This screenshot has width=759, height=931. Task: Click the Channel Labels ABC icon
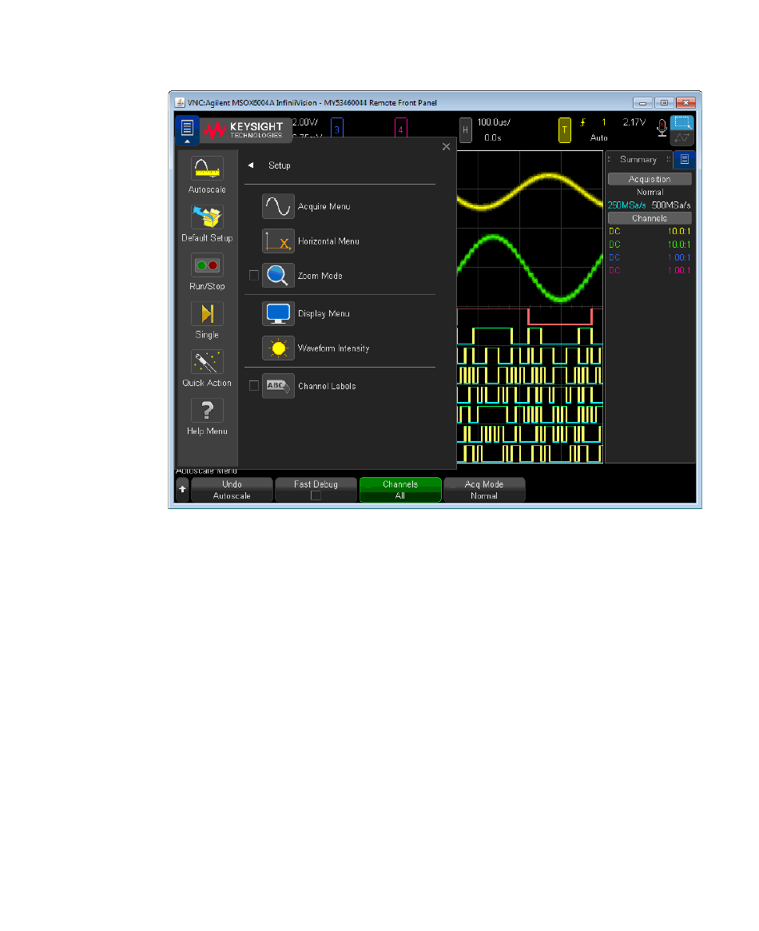(278, 386)
